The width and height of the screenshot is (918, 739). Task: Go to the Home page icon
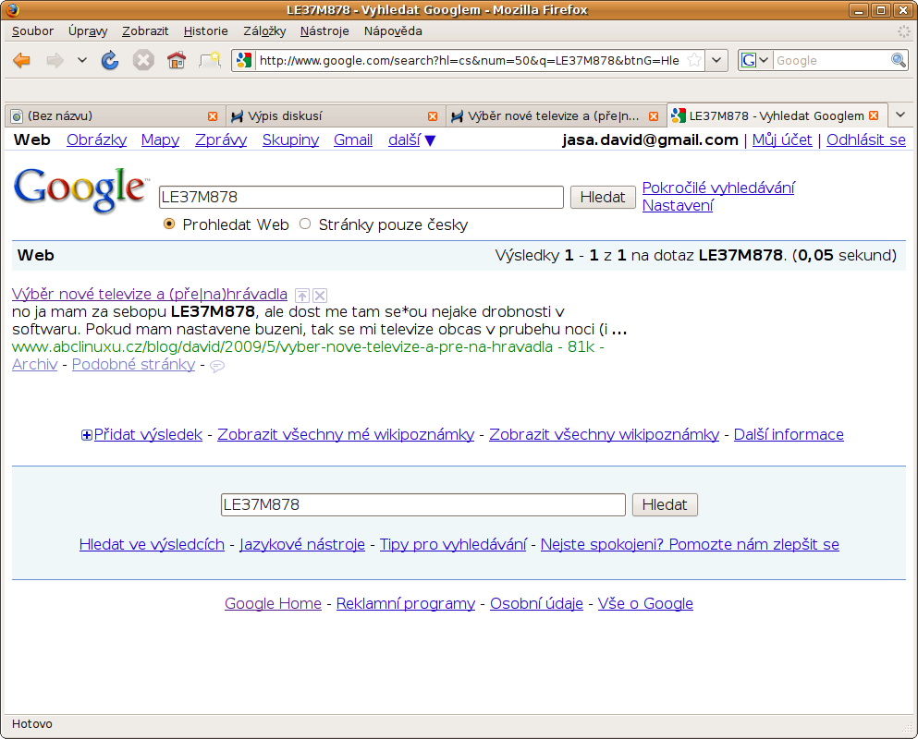[x=177, y=60]
